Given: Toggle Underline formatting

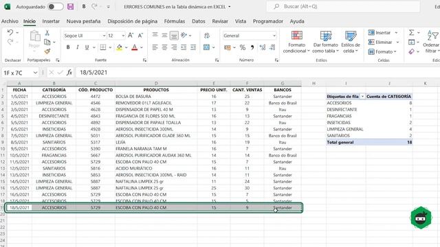Looking at the screenshot, I should point(87,47).
